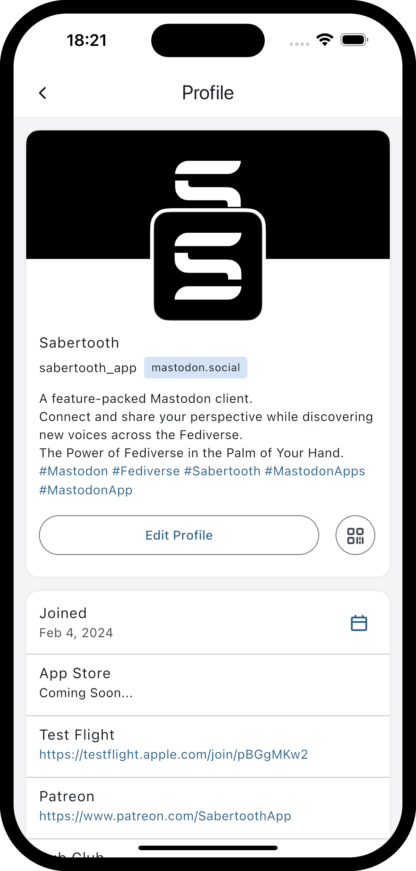
Task: Open the QR code for this profile
Action: coord(355,535)
